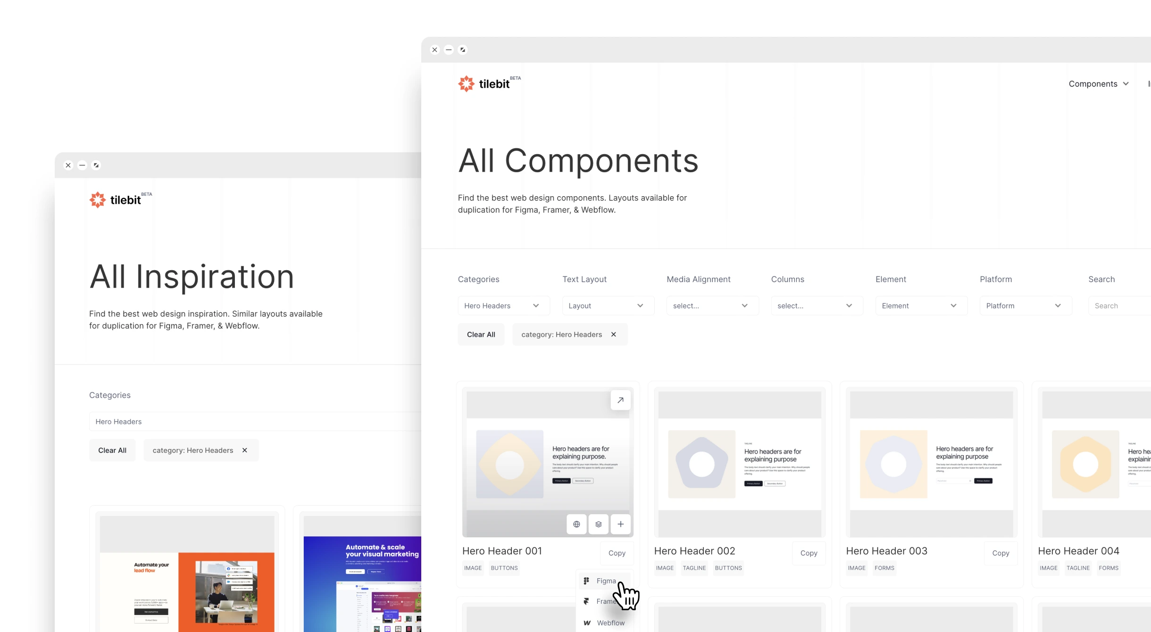Select the Webflow icon in the copy menu
This screenshot has height=632, width=1151.
pyautogui.click(x=586, y=623)
